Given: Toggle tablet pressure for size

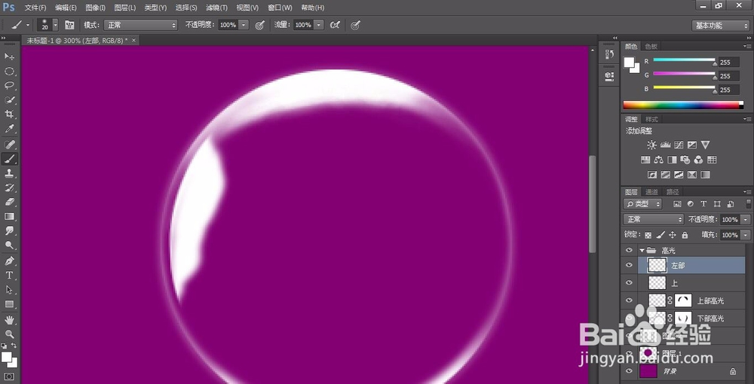Looking at the screenshot, I should coord(355,25).
